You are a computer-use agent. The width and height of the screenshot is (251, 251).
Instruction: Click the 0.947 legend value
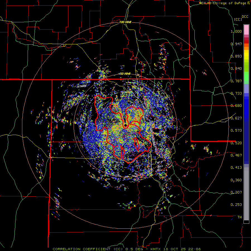pos(236,44)
